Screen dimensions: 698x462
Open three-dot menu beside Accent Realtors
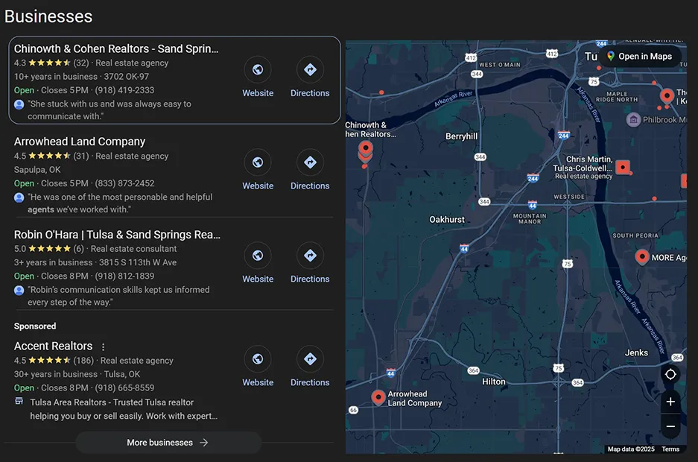pos(104,346)
